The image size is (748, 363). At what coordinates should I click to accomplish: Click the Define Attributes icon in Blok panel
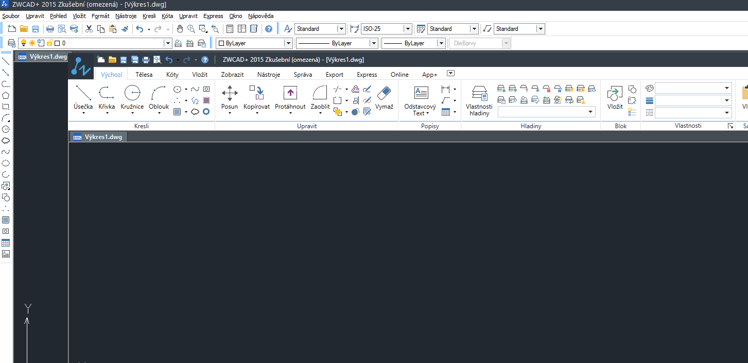pyautogui.click(x=633, y=112)
